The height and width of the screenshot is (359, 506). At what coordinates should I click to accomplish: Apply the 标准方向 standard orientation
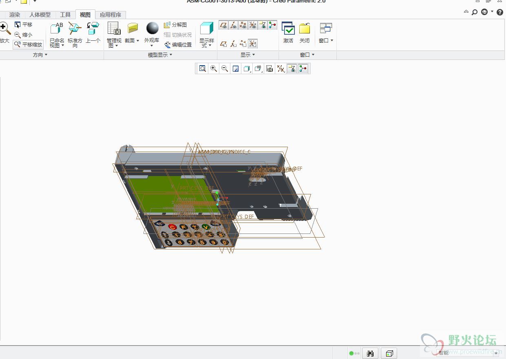(75, 35)
